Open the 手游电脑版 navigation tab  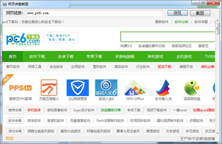(x=125, y=56)
